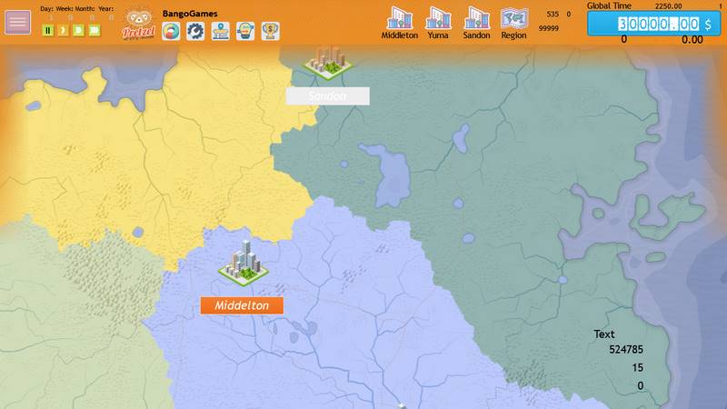Screen dimensions: 727x409
Task: Open the shop location marker icon
Action: [221, 31]
